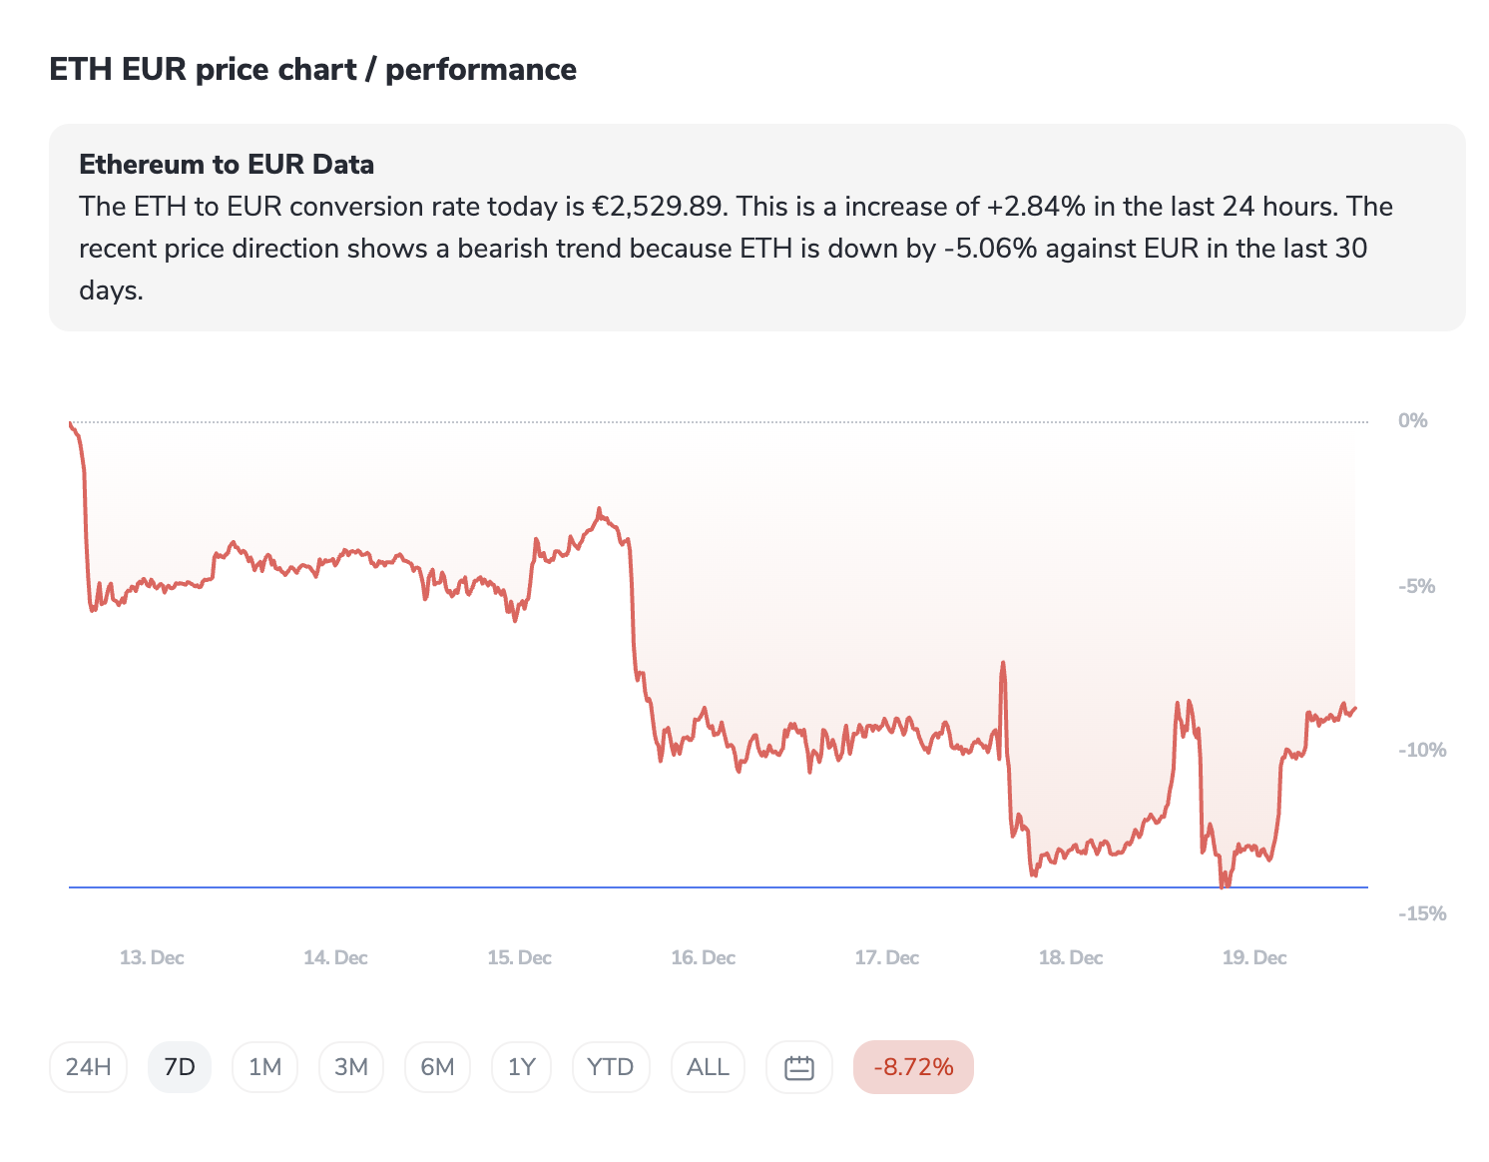
Task: Click the 16. Dec date label
Action: tap(703, 957)
